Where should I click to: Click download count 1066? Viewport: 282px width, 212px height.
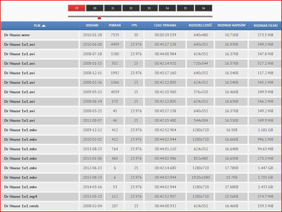tap(115, 83)
